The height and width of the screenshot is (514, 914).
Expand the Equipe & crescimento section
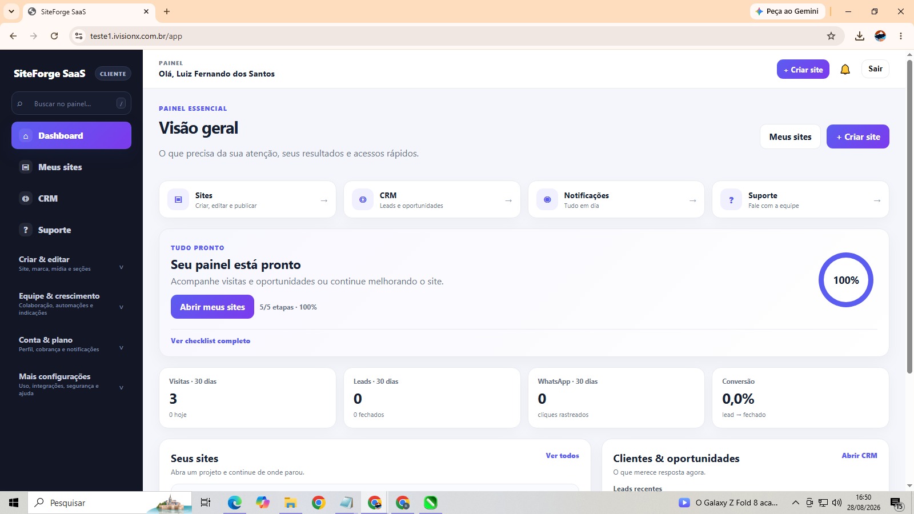[x=71, y=304]
